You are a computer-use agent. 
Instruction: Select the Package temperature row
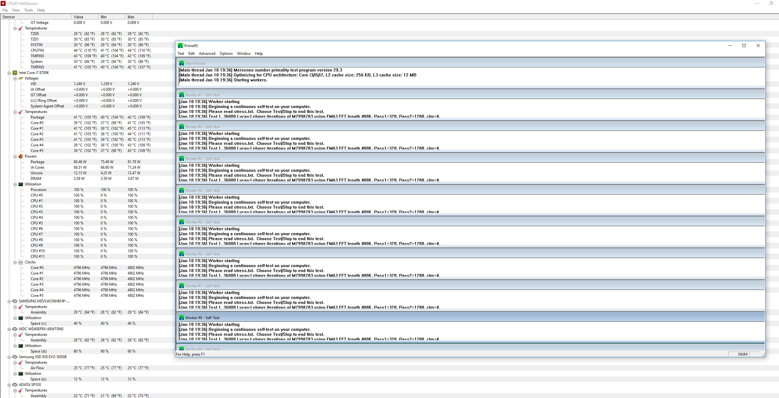click(x=37, y=117)
